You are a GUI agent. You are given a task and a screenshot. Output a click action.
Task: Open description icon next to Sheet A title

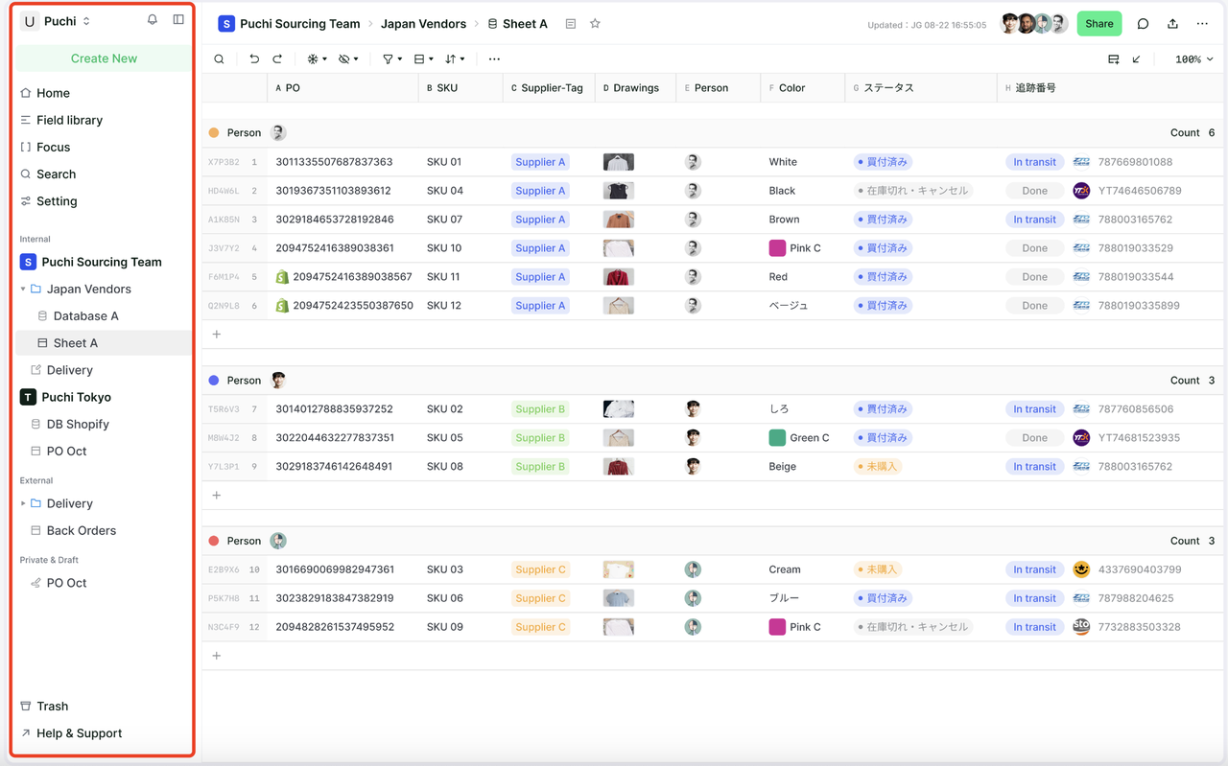571,24
